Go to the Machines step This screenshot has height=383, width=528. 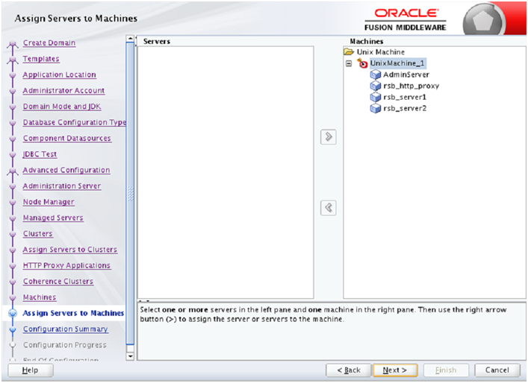coord(40,297)
